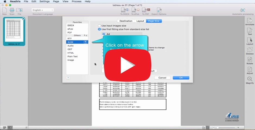The image size is (255, 130).
Task: Toggle the Automatic processing icon
Action: (243, 10)
